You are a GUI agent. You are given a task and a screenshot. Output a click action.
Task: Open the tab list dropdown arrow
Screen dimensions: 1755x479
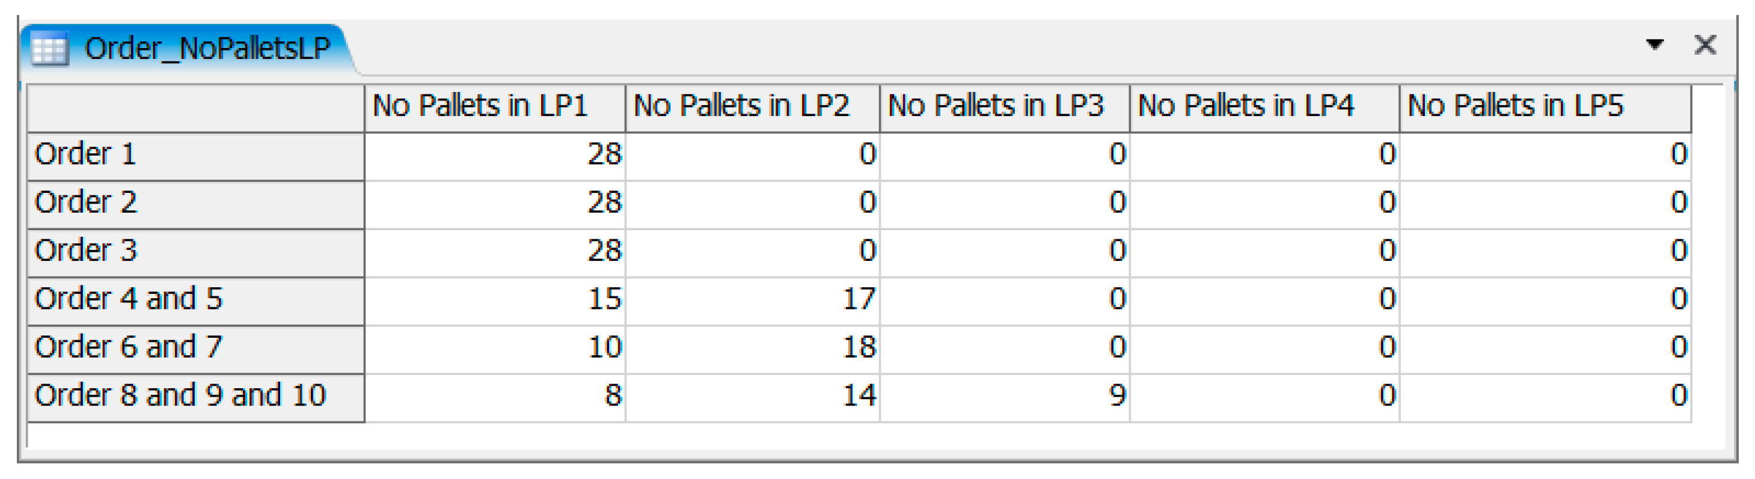(x=1655, y=45)
